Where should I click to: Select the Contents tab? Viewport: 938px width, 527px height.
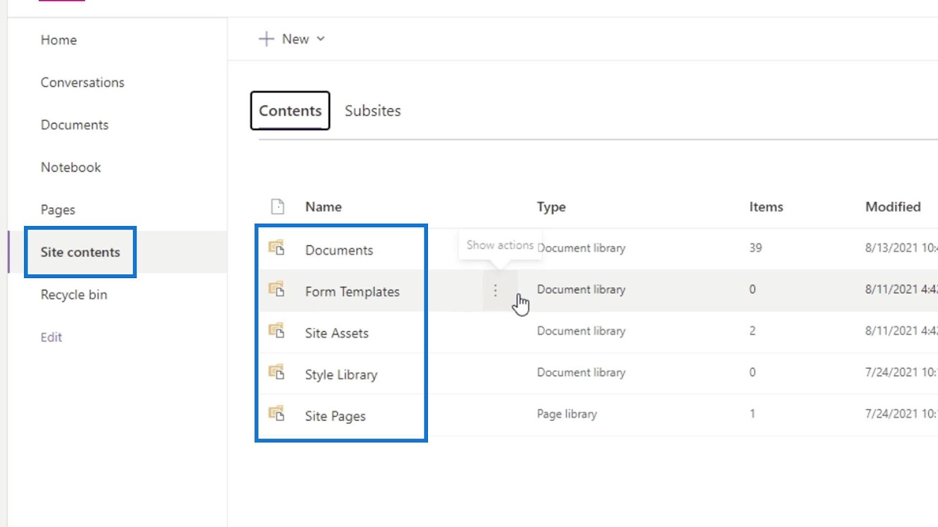click(290, 111)
